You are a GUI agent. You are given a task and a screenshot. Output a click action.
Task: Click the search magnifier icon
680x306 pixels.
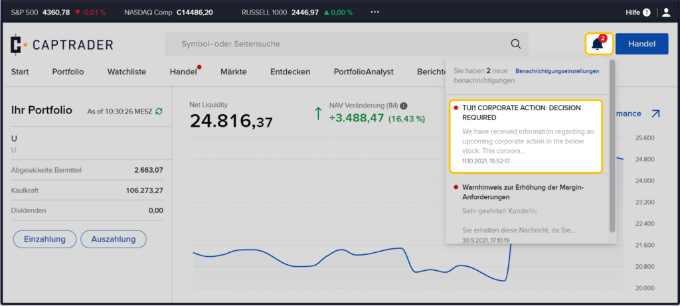(515, 44)
